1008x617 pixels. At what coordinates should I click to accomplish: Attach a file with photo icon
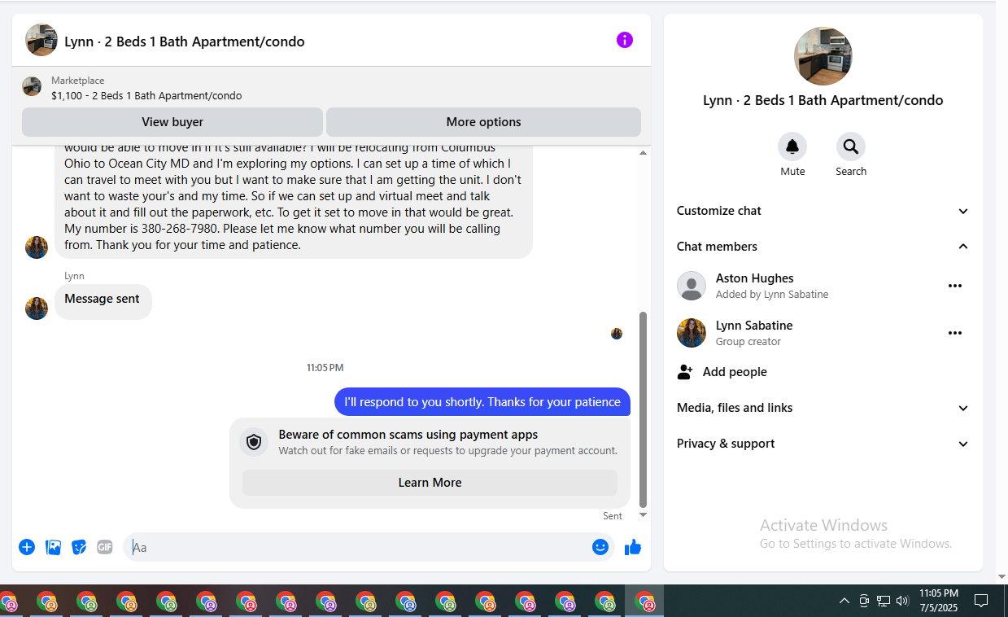tap(54, 547)
